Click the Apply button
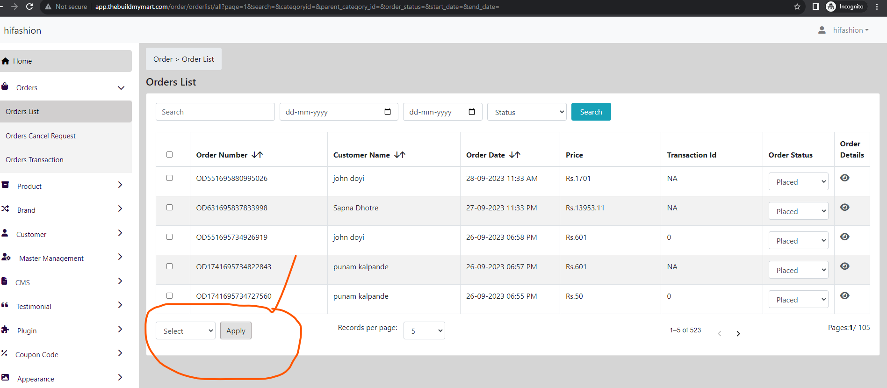Image resolution: width=887 pixels, height=388 pixels. 236,331
